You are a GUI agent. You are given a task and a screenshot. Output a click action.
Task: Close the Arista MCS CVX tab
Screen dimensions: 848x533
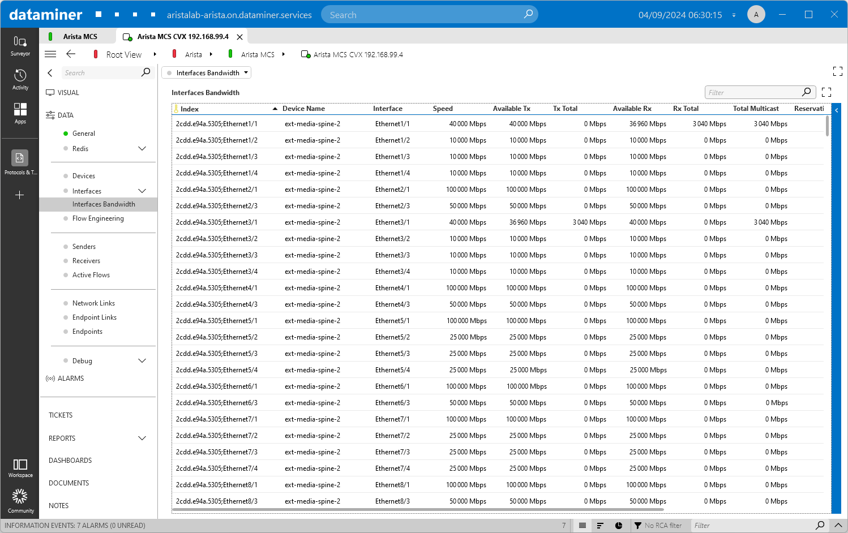[239, 37]
